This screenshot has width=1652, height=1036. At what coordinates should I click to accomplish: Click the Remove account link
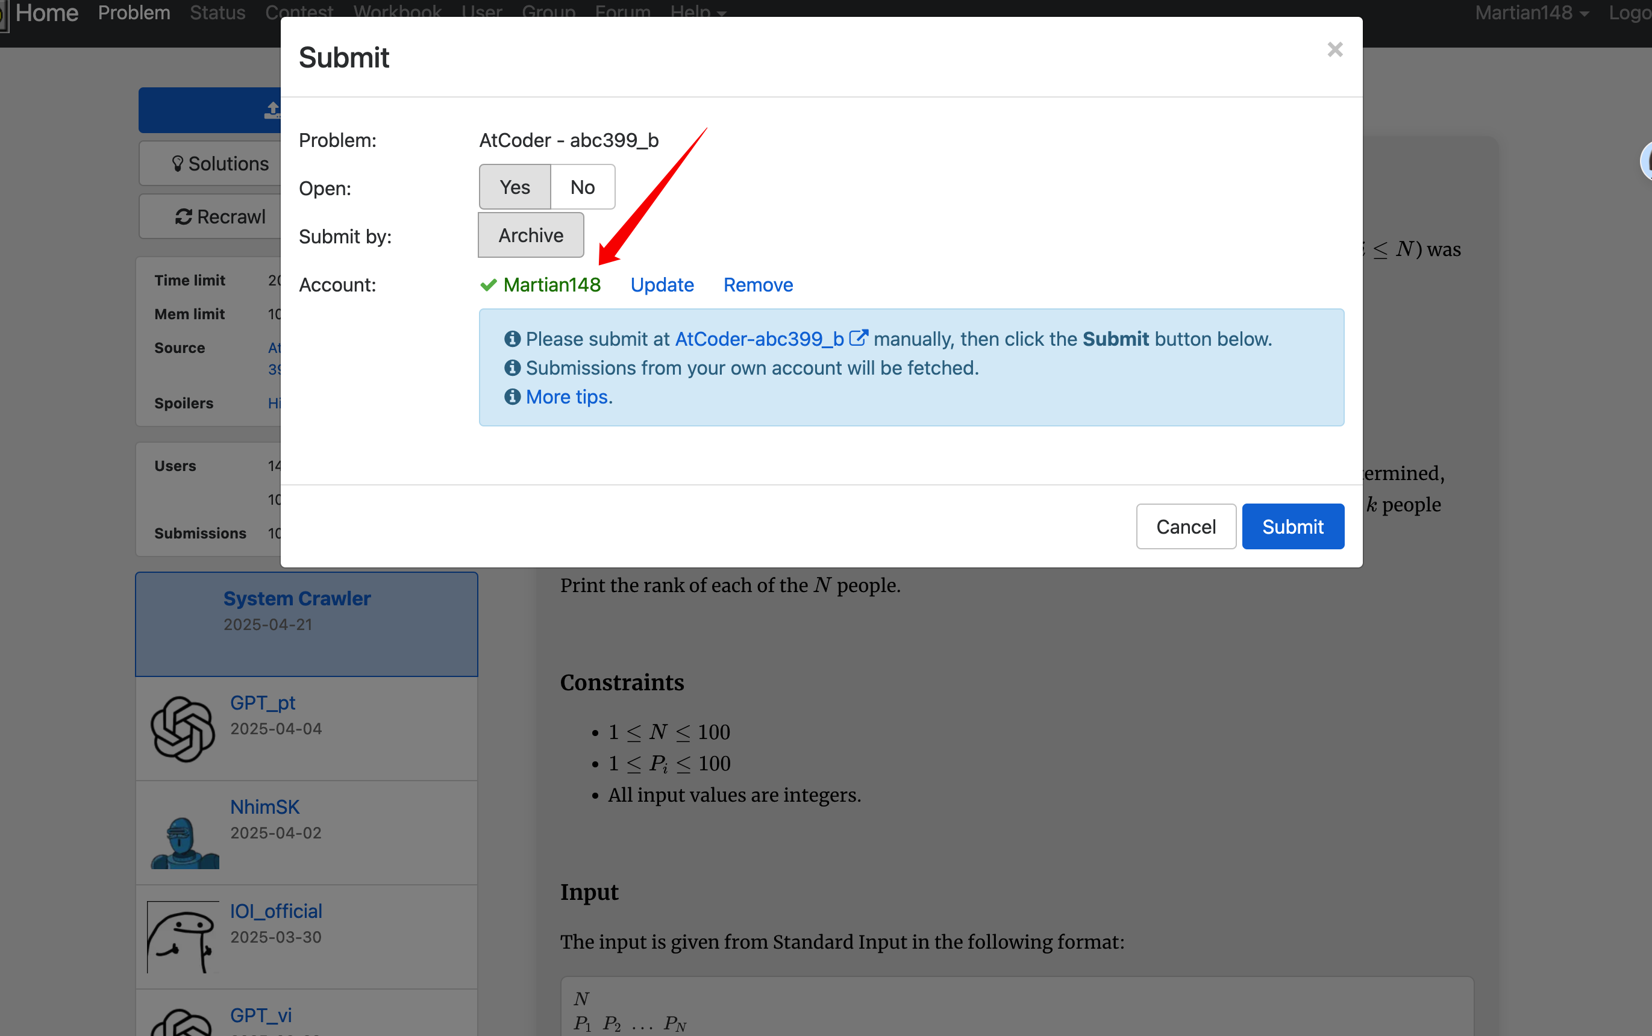click(x=758, y=284)
